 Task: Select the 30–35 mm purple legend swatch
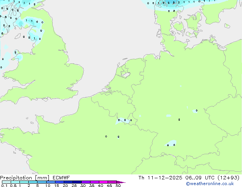pyautogui.click(x=86, y=182)
